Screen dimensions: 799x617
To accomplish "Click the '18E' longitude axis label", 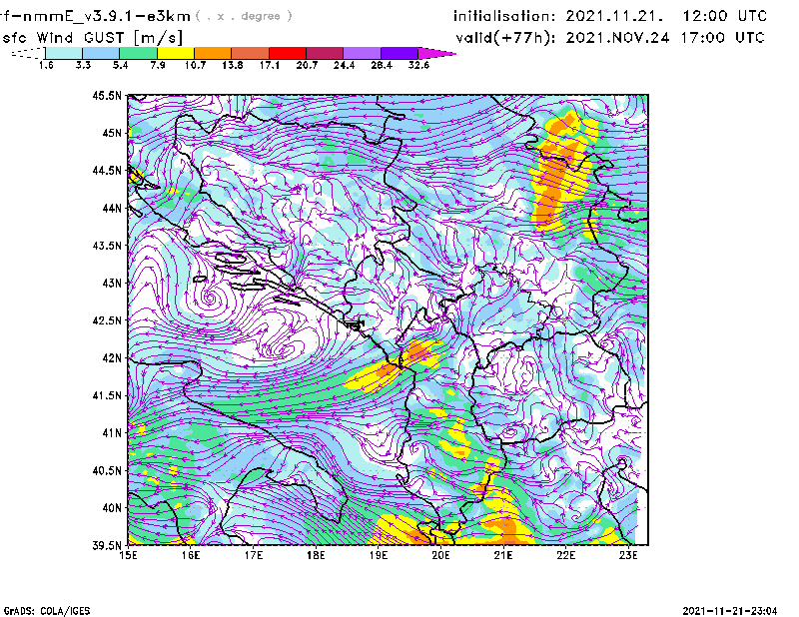I will (x=316, y=555).
